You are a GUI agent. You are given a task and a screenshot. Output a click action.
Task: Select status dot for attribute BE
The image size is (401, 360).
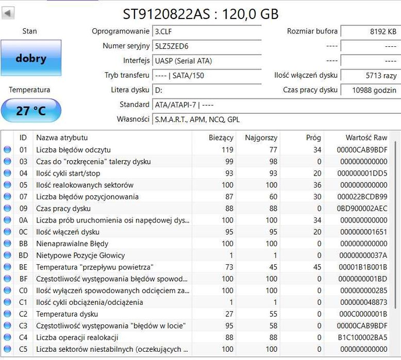(7, 267)
